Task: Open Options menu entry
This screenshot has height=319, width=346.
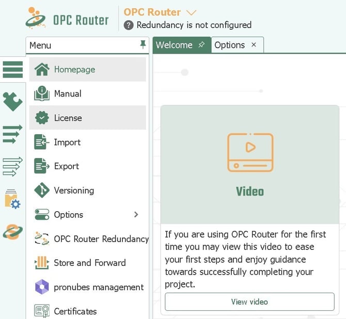Action: coord(88,214)
